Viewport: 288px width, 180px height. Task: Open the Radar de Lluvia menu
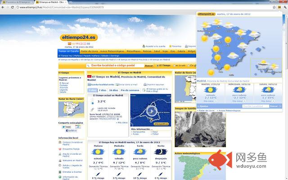pos(89,51)
